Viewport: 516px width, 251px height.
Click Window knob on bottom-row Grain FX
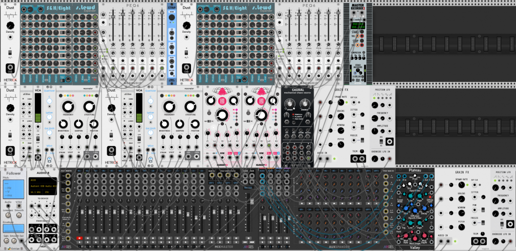point(462,213)
